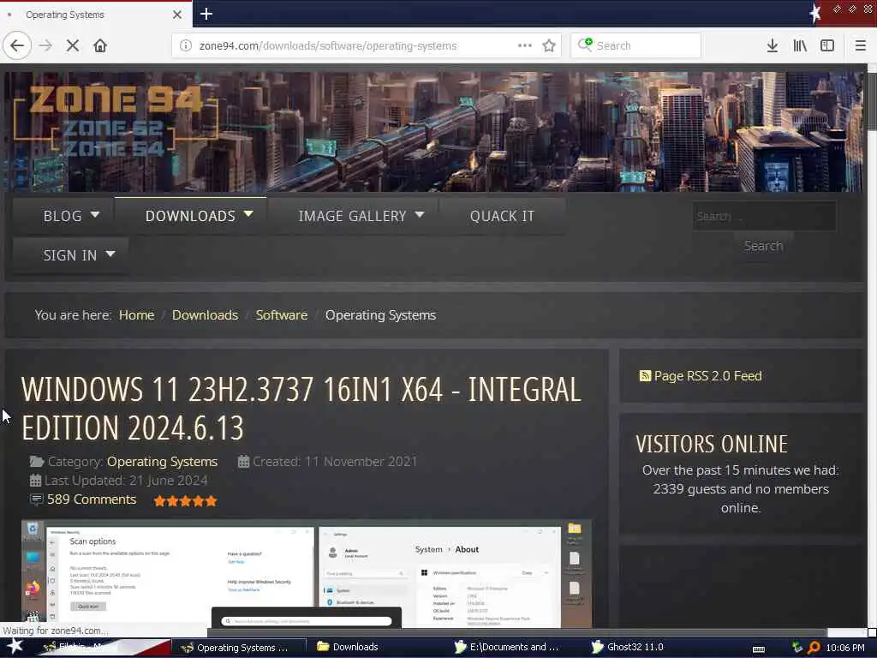
Task: Follow the Home breadcrumb link
Action: [x=136, y=315]
